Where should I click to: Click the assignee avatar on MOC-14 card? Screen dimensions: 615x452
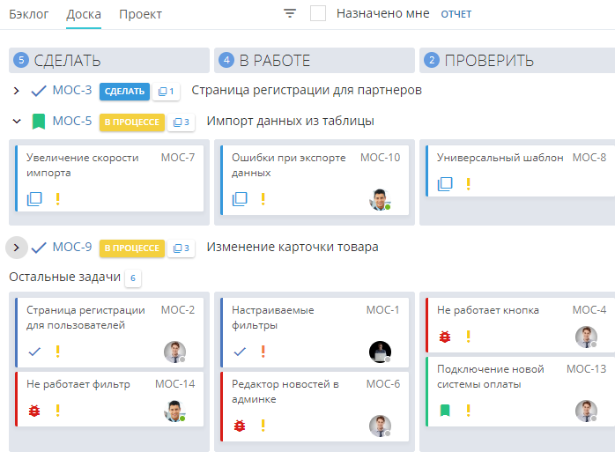coord(175,411)
